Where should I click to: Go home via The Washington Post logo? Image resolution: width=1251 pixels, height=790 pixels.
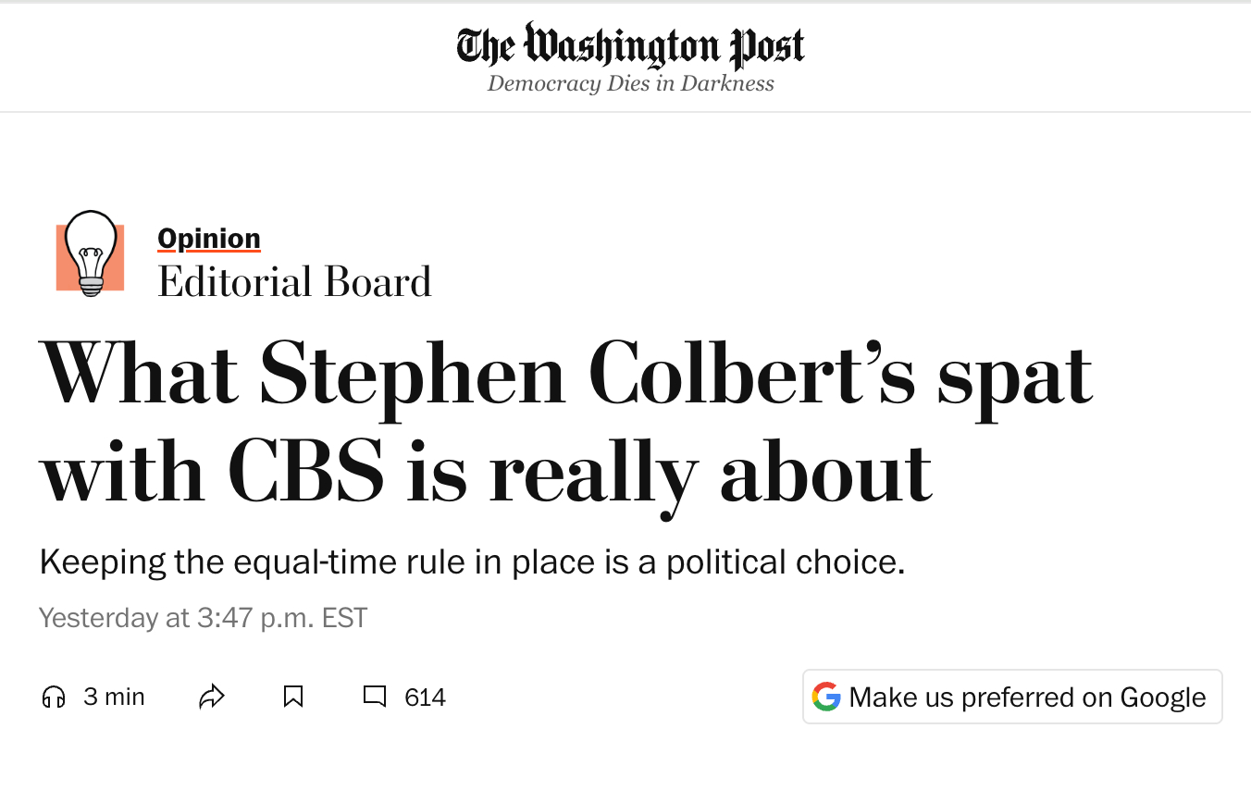point(630,46)
